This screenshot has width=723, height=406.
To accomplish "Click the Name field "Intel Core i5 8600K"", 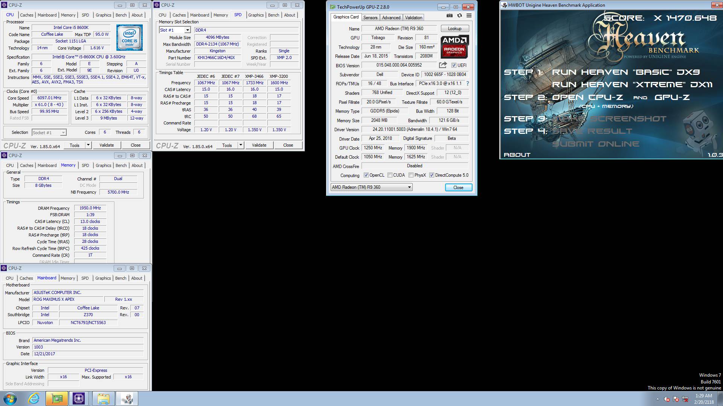I will click(x=71, y=27).
